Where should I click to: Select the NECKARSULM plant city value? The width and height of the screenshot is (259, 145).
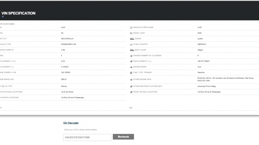click(67, 39)
